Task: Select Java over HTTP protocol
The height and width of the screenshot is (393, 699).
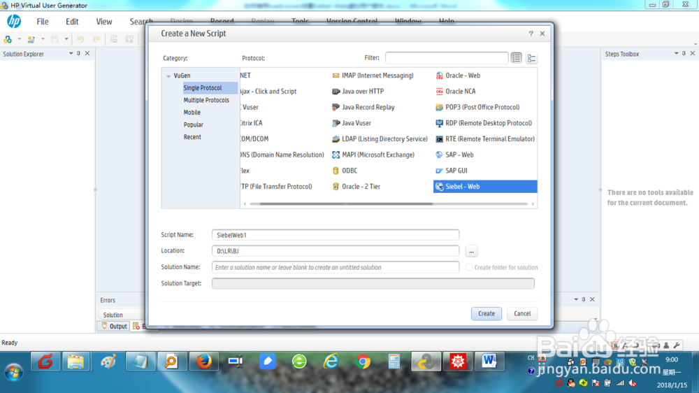Action: 358,91
